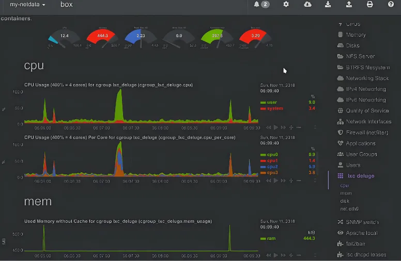Open the alarms bell with 2 notifications
This screenshot has height=261, width=401.
[x=261, y=4]
